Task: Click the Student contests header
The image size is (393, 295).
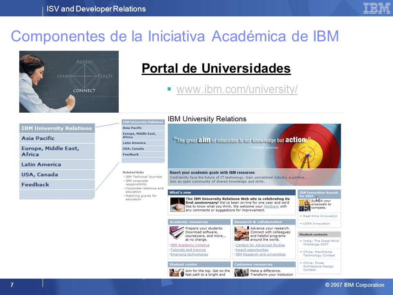Action: [319, 234]
